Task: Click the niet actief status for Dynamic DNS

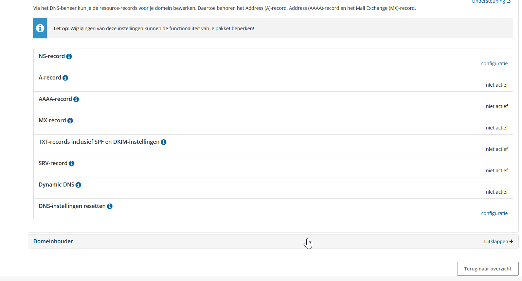Action: point(497,192)
